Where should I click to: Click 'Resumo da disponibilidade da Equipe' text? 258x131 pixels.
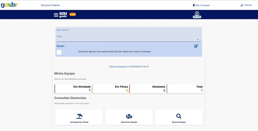point(70,79)
